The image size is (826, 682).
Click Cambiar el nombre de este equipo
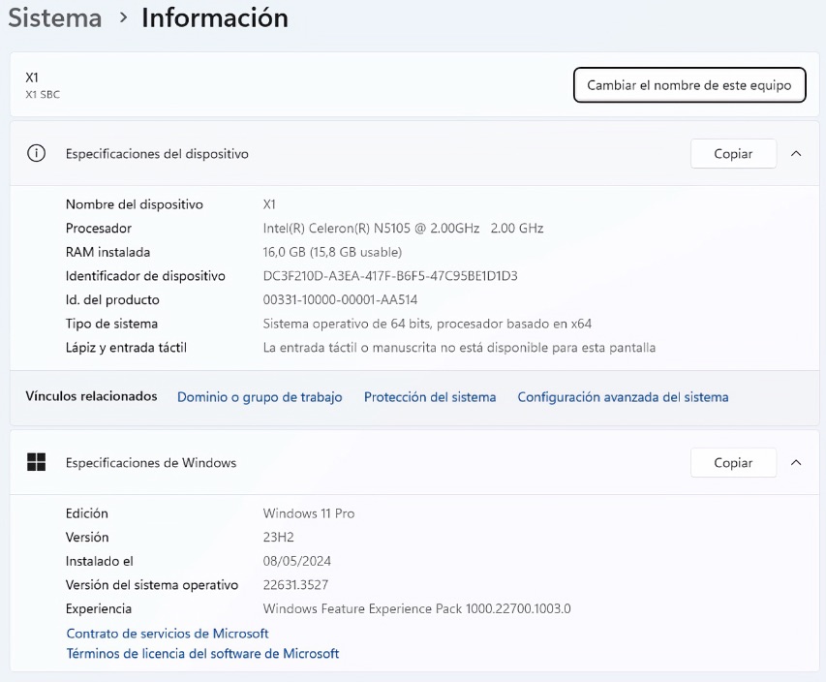point(689,85)
